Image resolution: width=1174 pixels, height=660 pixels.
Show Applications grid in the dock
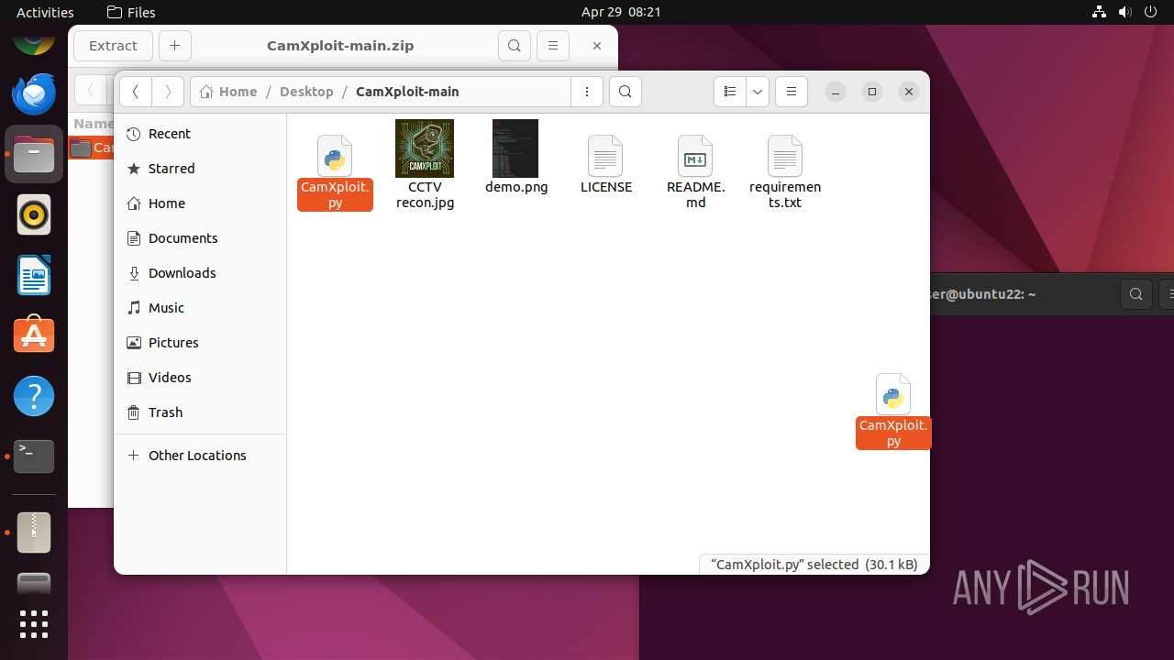tap(34, 624)
